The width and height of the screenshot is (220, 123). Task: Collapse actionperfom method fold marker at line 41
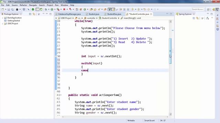61,95
